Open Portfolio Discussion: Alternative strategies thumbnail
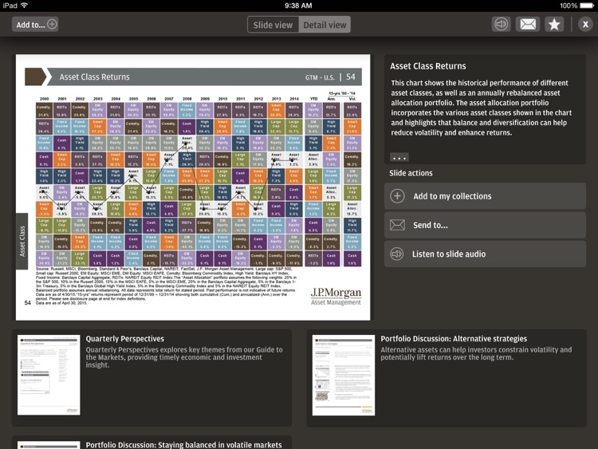The width and height of the screenshot is (598, 449). pyautogui.click(x=344, y=376)
